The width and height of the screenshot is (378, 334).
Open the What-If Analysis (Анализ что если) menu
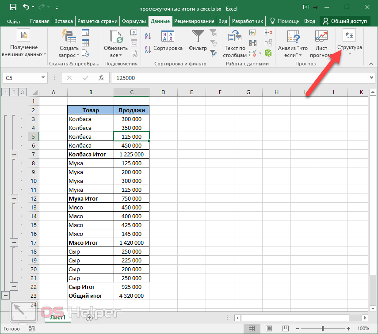point(293,44)
